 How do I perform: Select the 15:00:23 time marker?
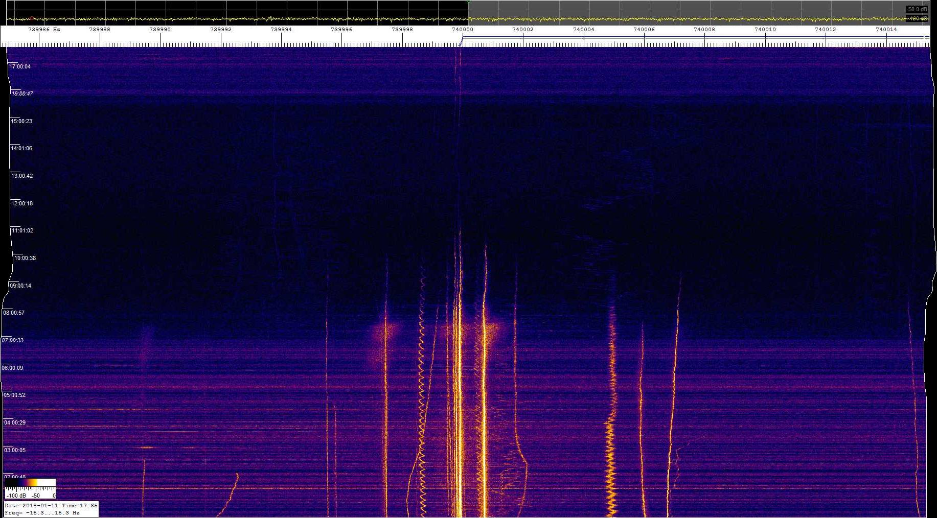pos(21,121)
